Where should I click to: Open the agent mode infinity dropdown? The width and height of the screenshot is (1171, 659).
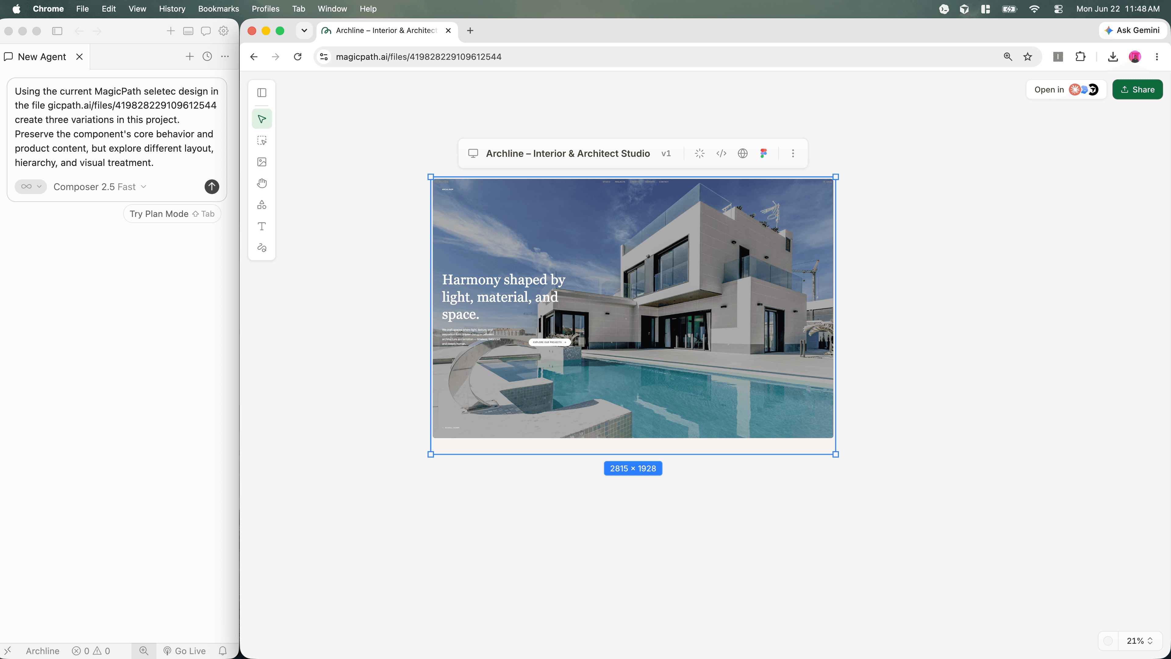(31, 186)
